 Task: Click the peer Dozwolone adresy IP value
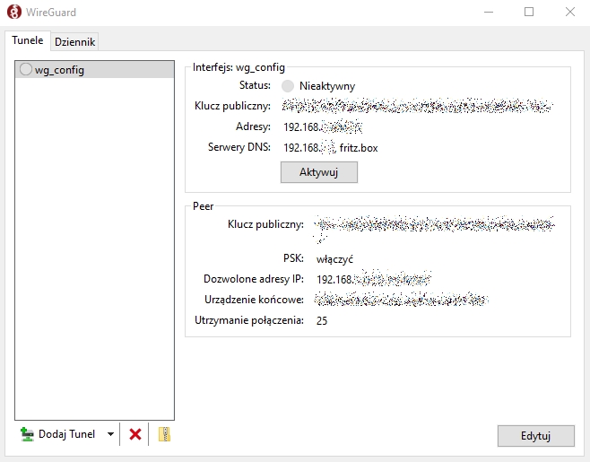click(x=372, y=280)
